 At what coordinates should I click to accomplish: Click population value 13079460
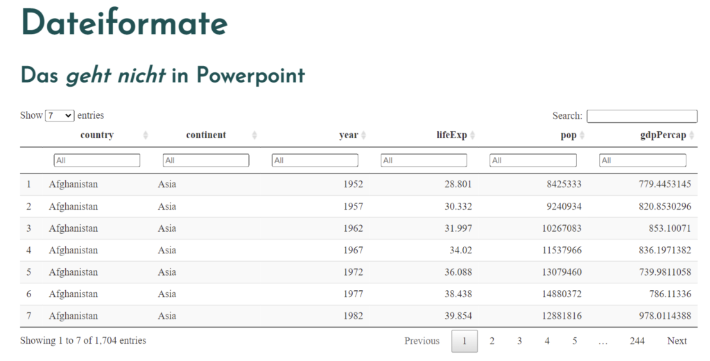click(x=562, y=272)
